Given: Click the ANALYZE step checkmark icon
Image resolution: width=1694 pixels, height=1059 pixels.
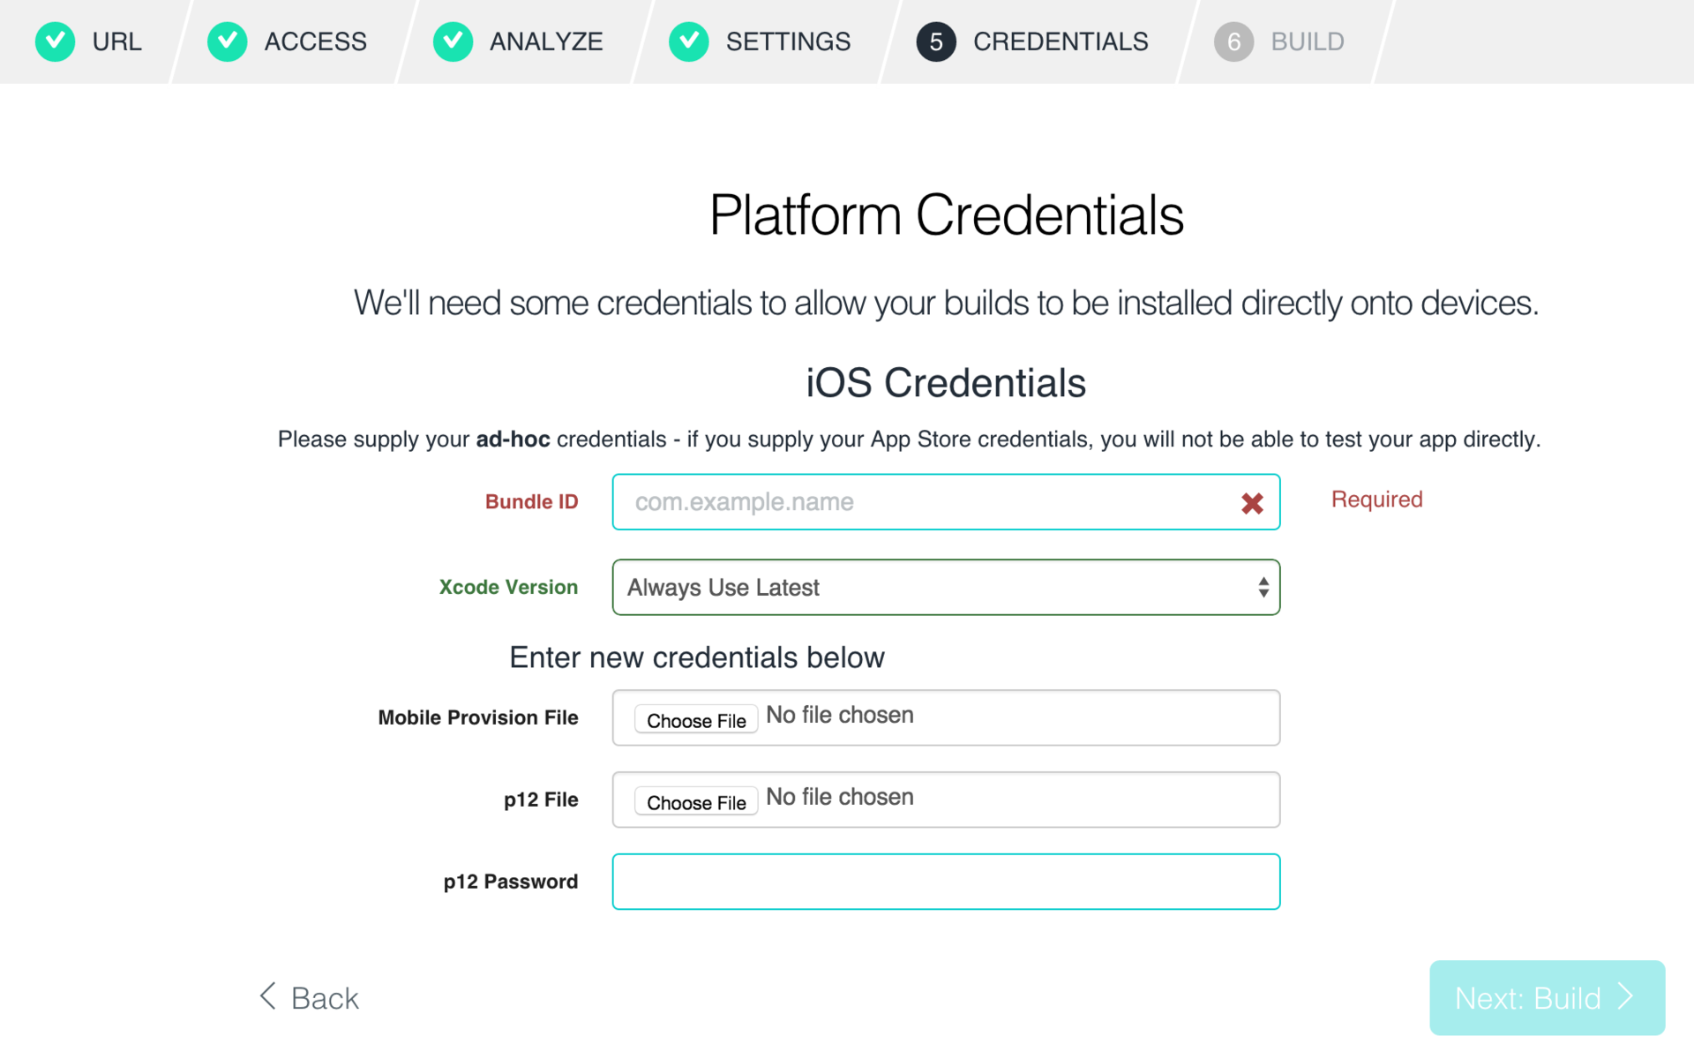Looking at the screenshot, I should pos(451,41).
